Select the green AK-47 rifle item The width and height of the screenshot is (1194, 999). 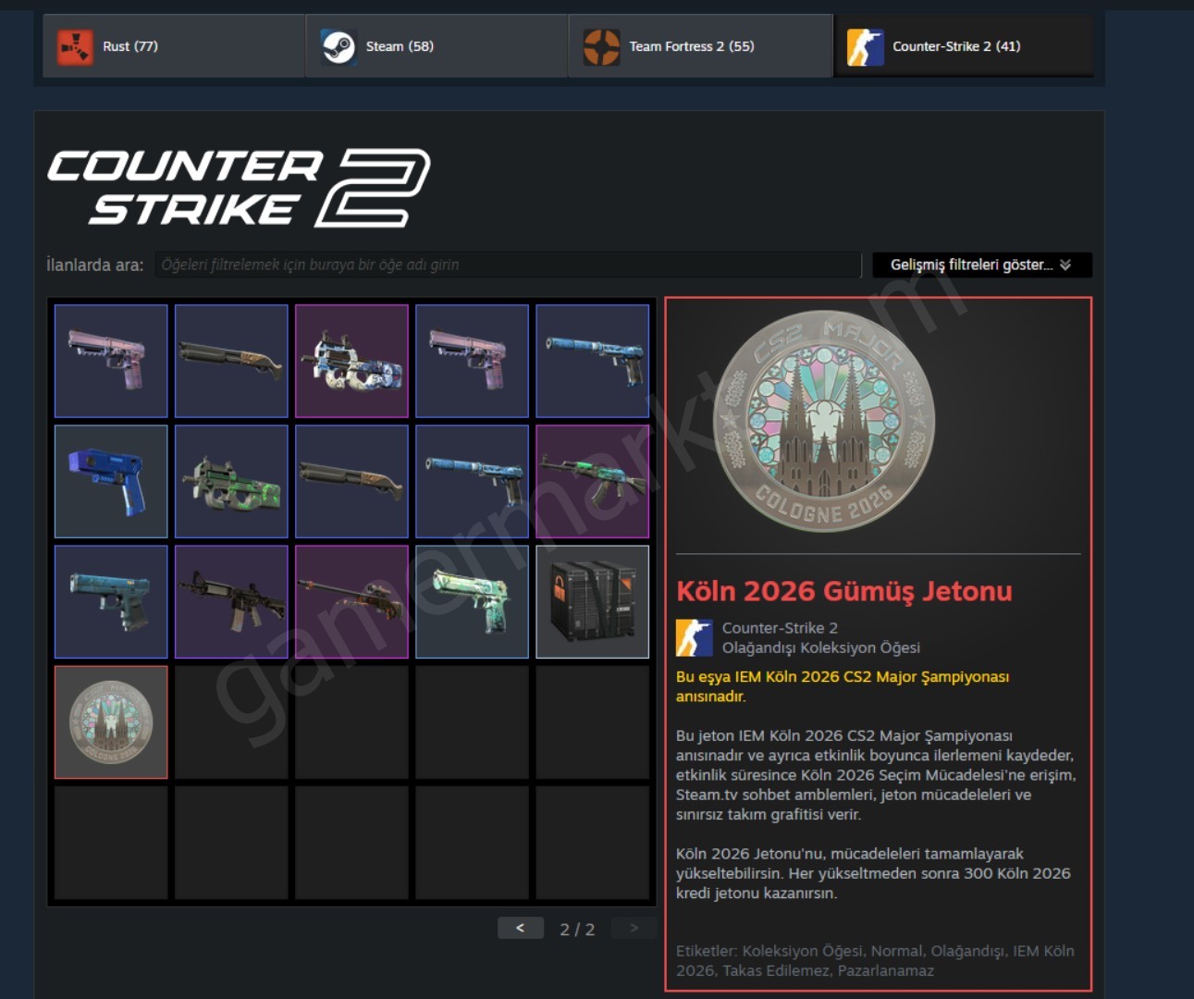(x=592, y=481)
